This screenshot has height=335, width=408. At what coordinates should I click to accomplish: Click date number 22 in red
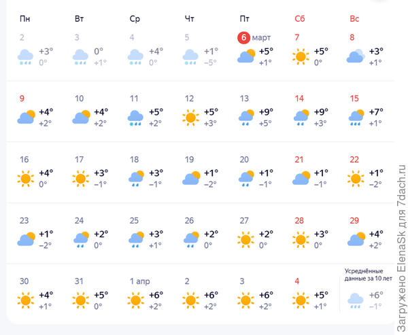pyautogui.click(x=354, y=160)
